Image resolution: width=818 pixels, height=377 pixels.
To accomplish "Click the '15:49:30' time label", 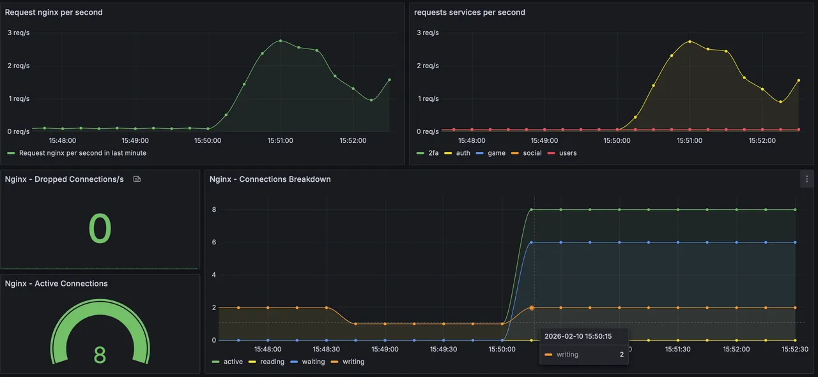I will [443, 350].
